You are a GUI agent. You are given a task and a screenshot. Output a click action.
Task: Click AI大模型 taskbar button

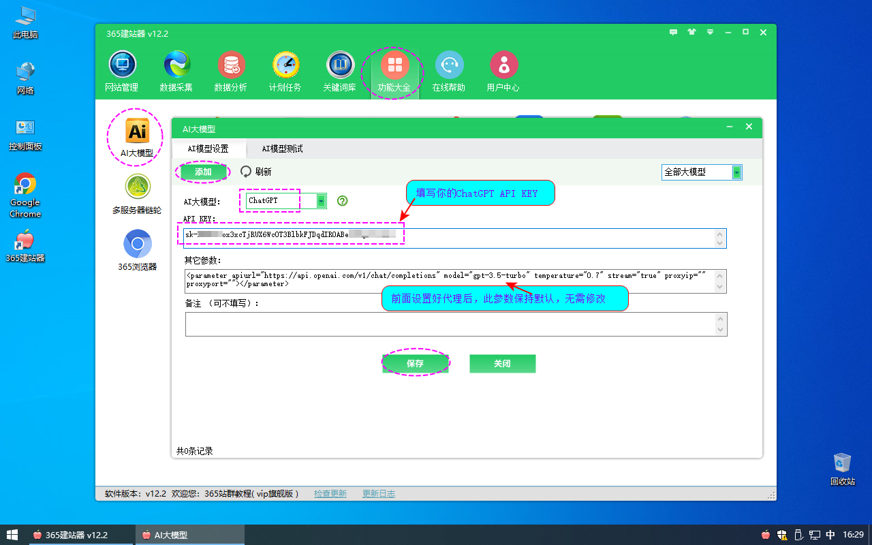click(190, 535)
